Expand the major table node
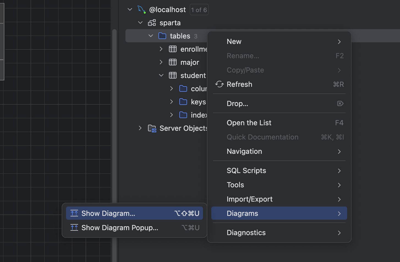 [x=161, y=62]
